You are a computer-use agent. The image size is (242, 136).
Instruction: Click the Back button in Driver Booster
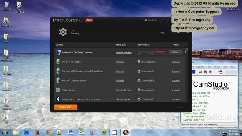coord(180,107)
